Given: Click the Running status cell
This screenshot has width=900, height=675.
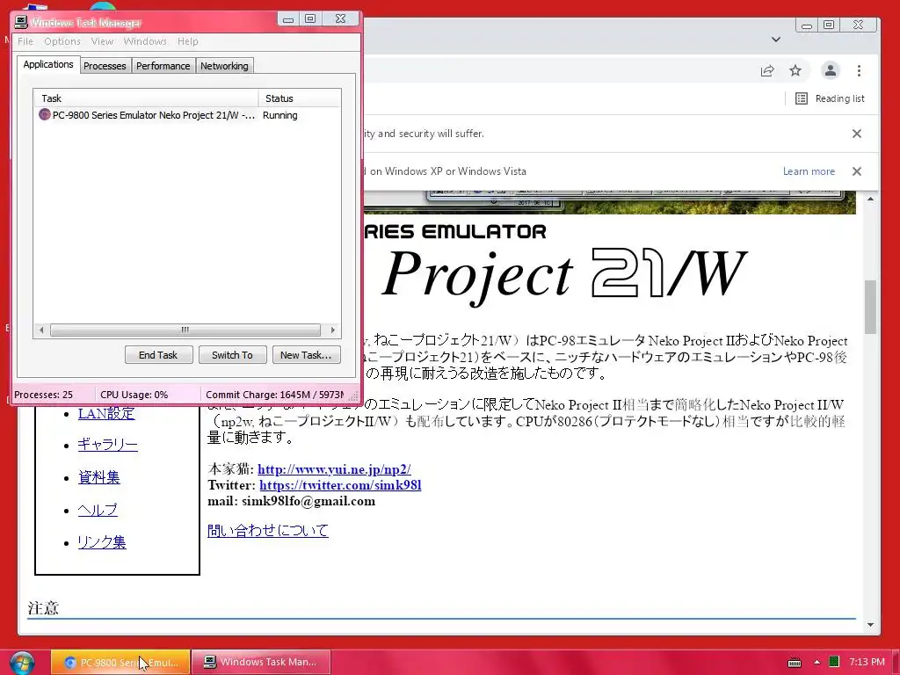Looking at the screenshot, I should click(280, 115).
